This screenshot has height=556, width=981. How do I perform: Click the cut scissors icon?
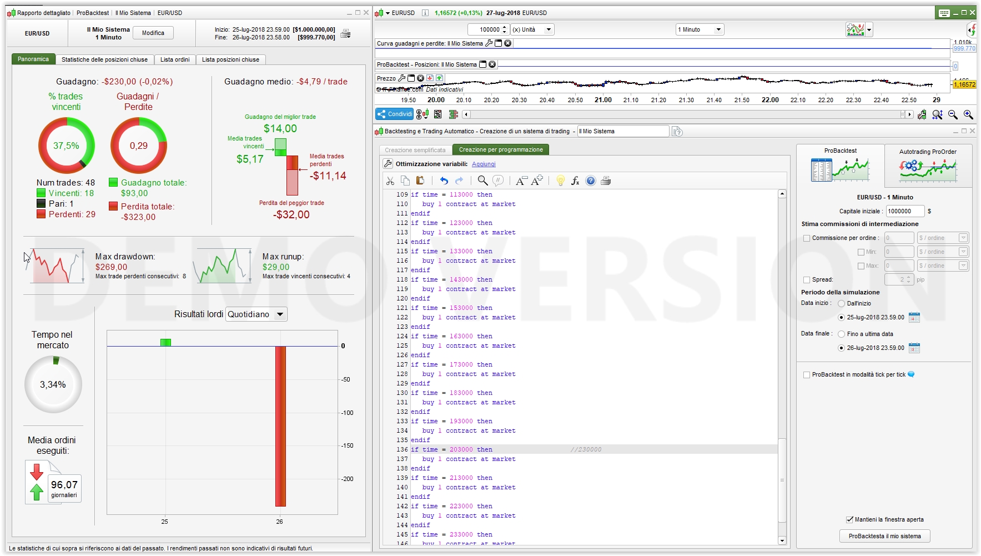tap(390, 181)
